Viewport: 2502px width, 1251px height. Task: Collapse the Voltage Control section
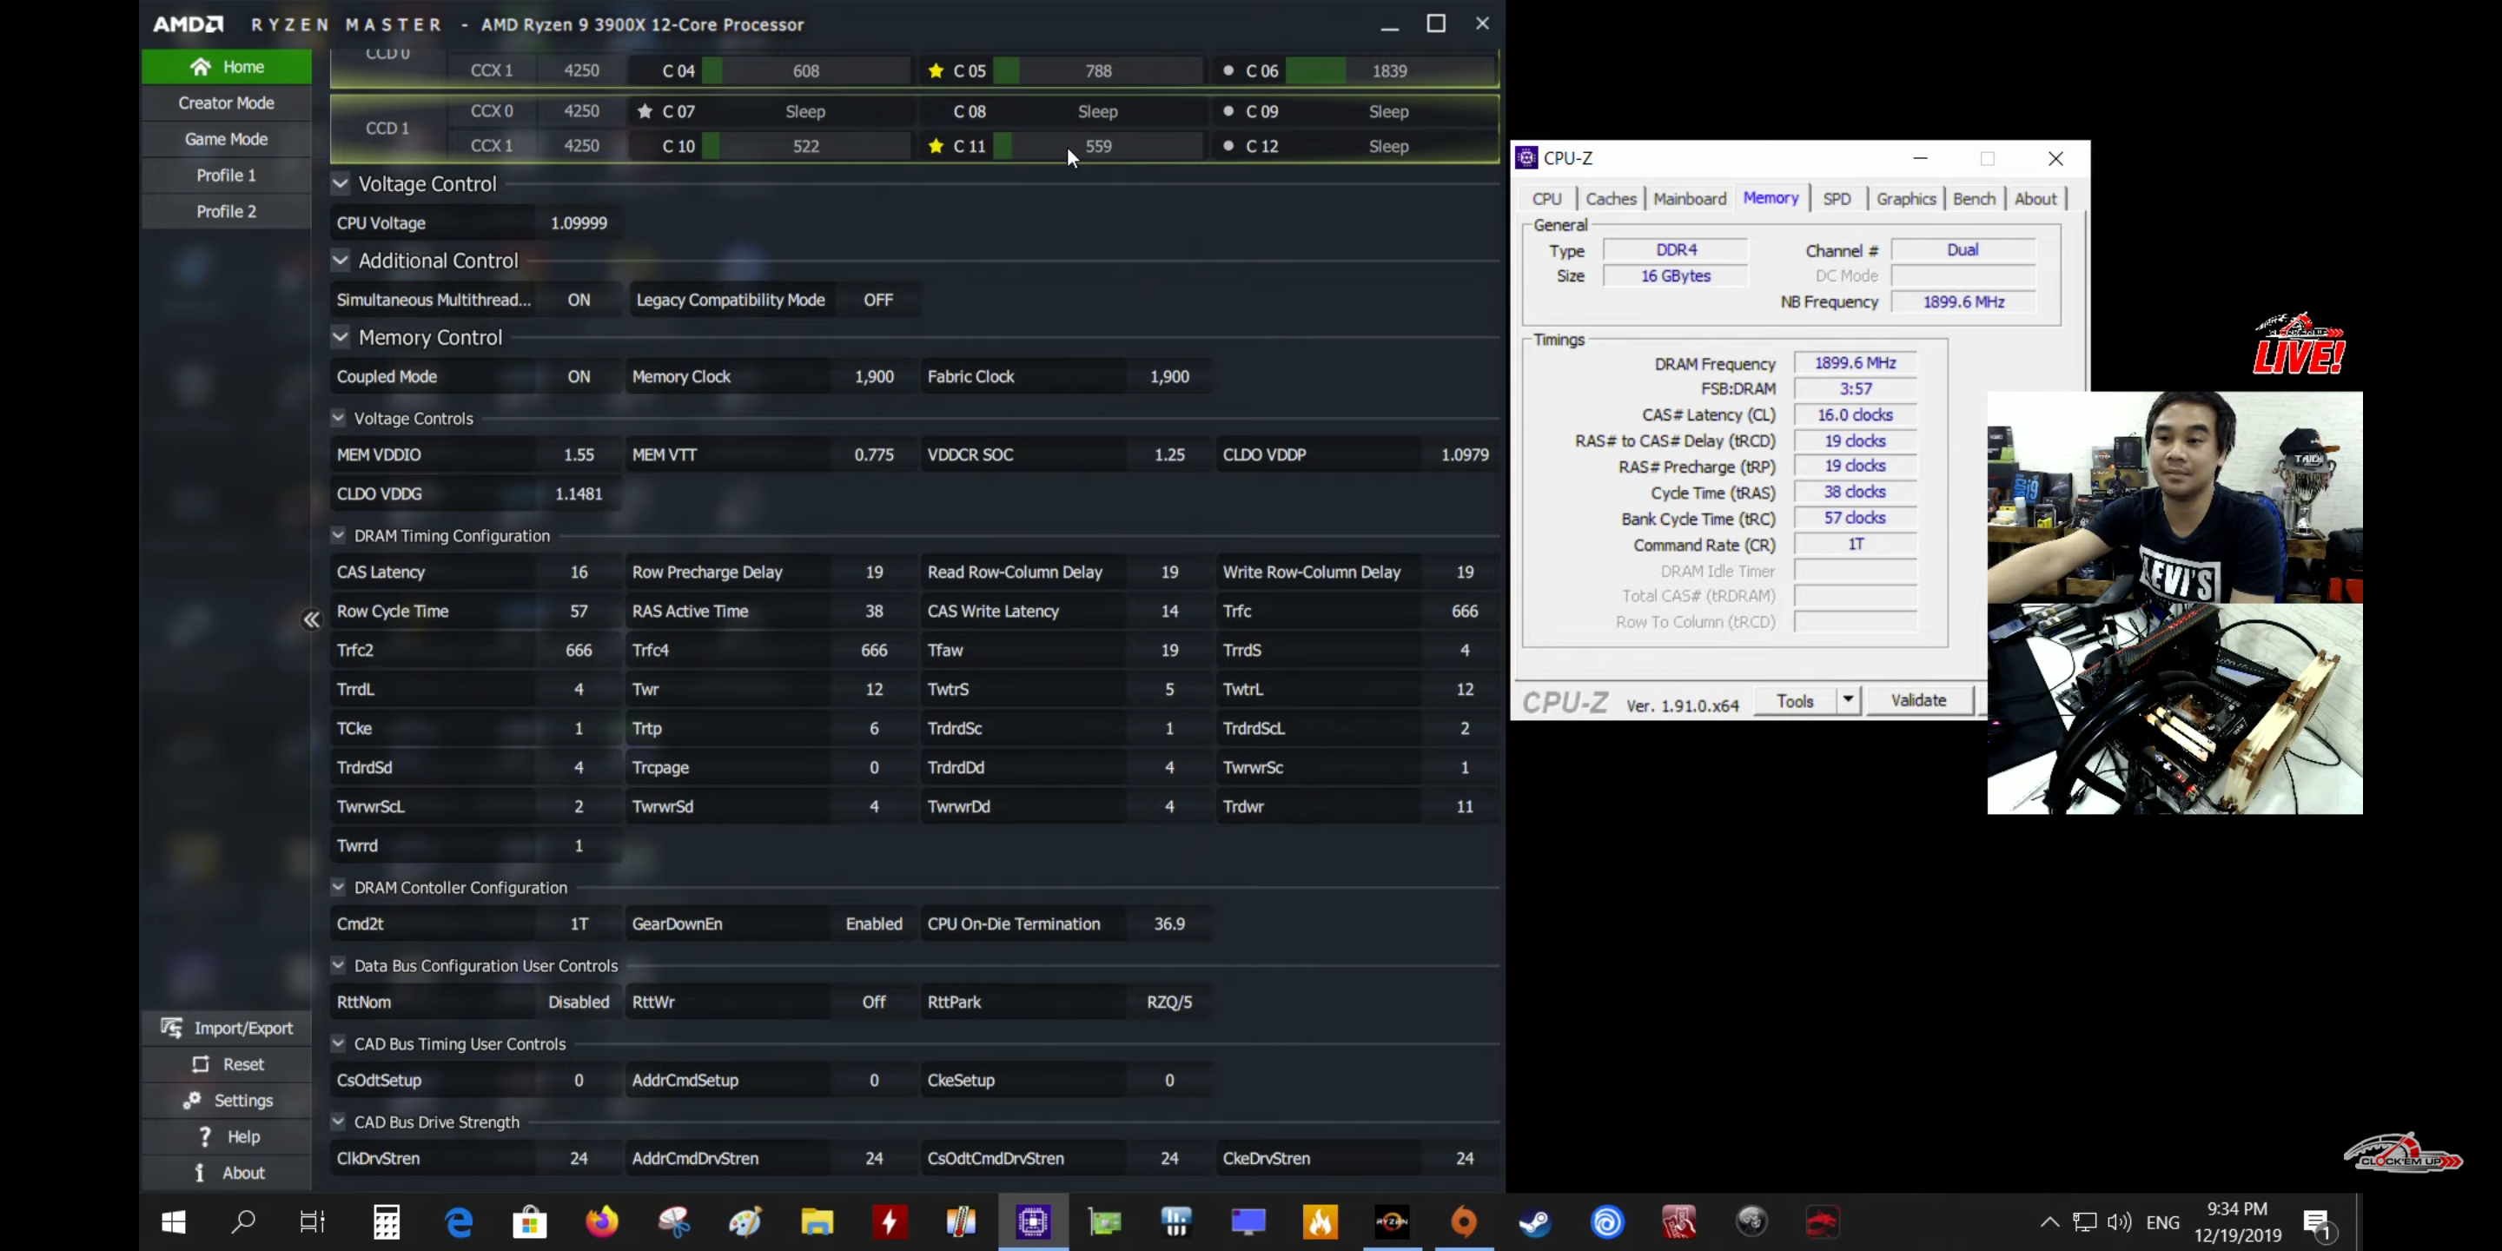(340, 183)
